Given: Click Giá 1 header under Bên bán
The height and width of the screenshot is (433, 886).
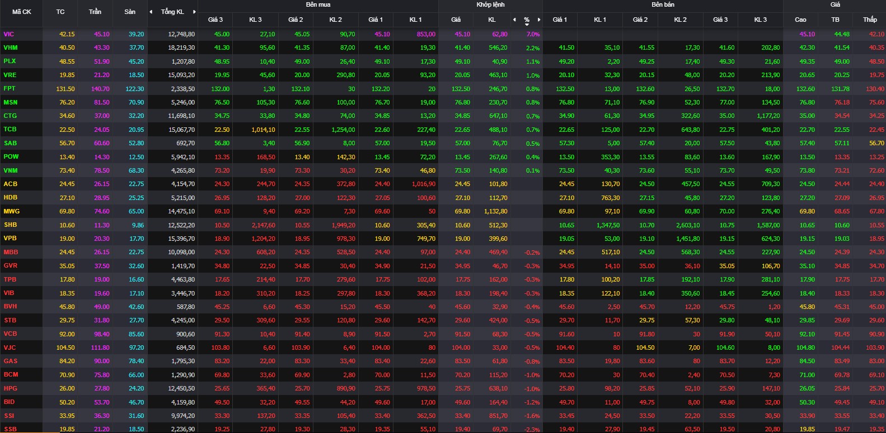Looking at the screenshot, I should point(560,20).
